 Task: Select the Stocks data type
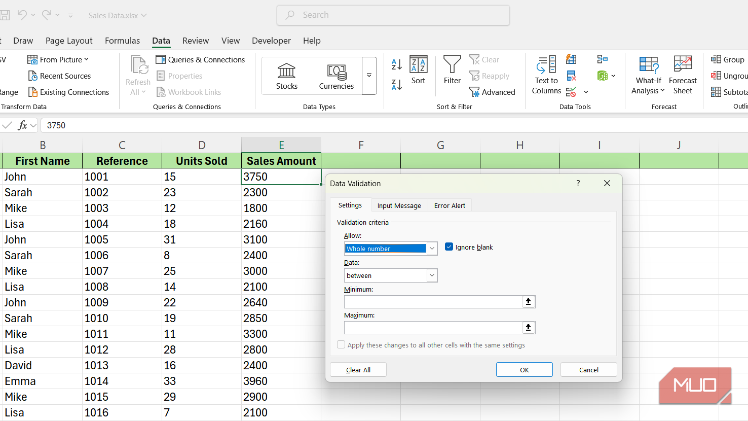click(x=287, y=76)
